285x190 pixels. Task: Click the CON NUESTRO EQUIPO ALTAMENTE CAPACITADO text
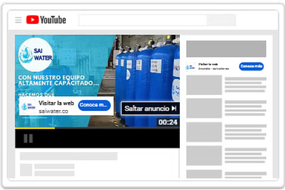tap(58, 80)
